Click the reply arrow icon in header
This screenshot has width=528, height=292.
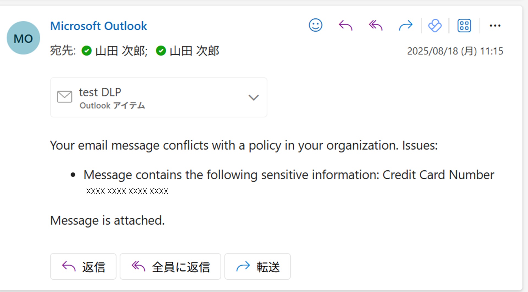point(345,26)
